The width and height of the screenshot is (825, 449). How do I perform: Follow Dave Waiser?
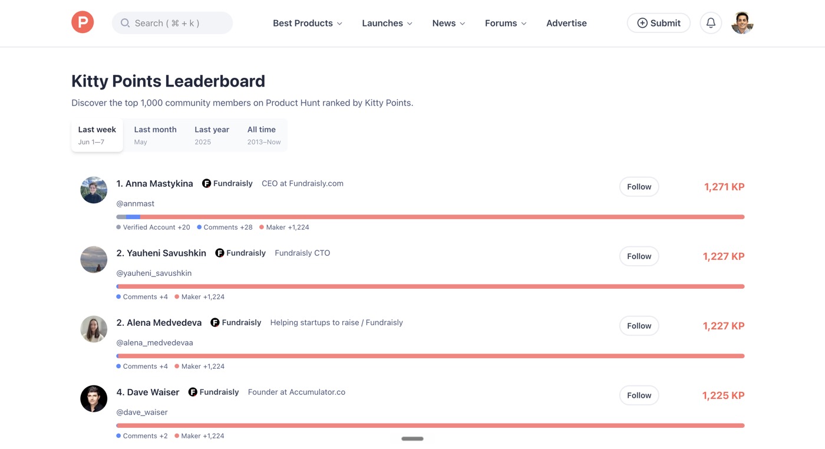tap(639, 395)
